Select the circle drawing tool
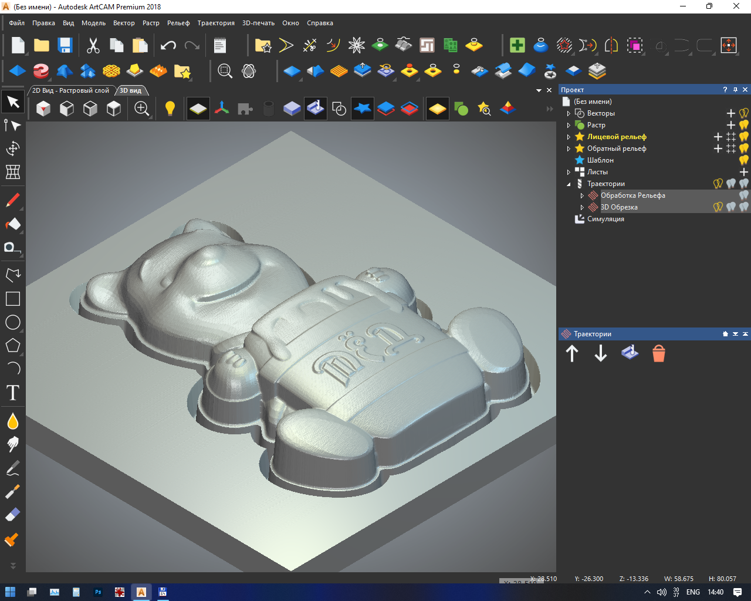This screenshot has height=601, width=751. point(13,322)
